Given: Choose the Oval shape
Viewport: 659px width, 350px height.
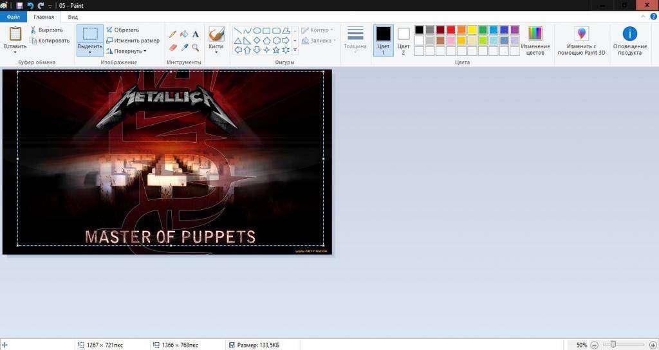Looking at the screenshot, I should [257, 31].
